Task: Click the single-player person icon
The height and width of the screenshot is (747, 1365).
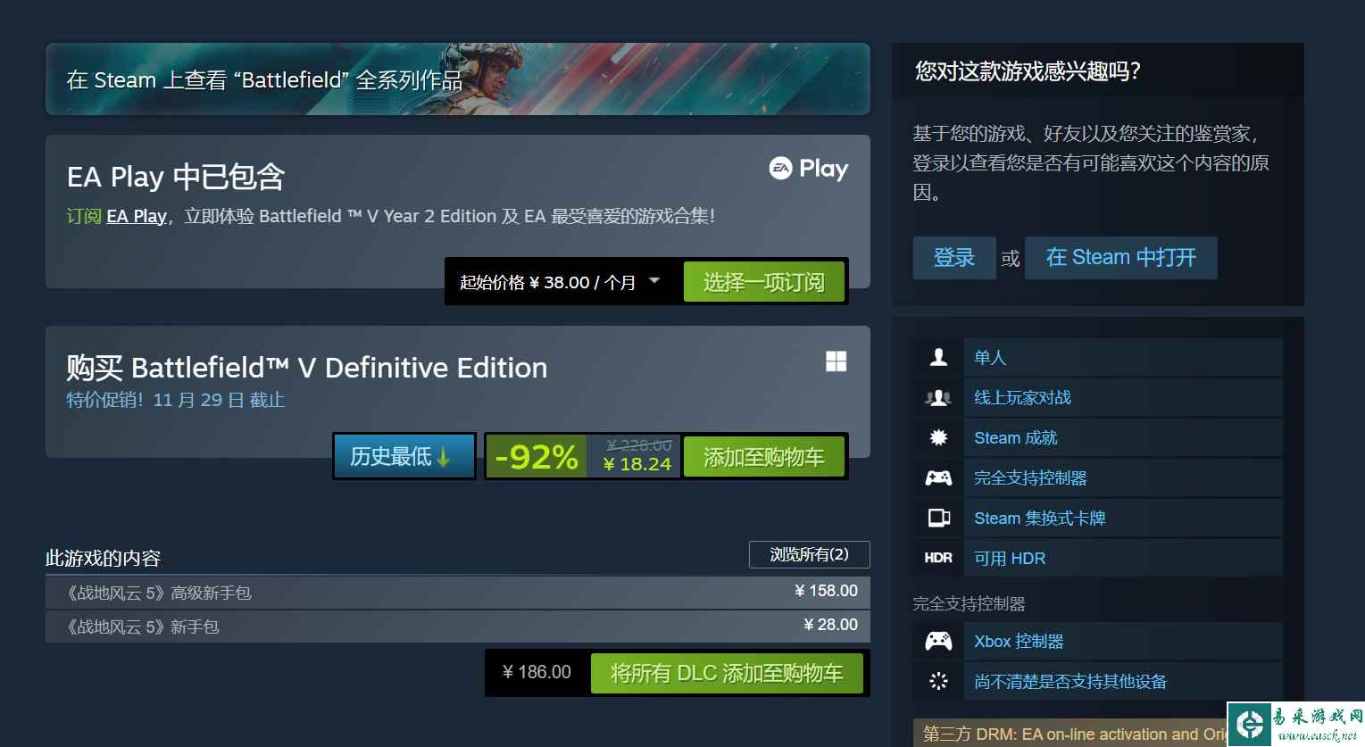Action: [938, 357]
